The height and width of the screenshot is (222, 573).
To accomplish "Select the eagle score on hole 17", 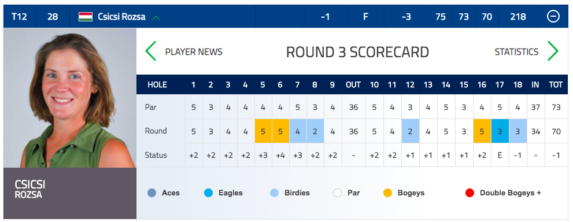I will point(500,131).
